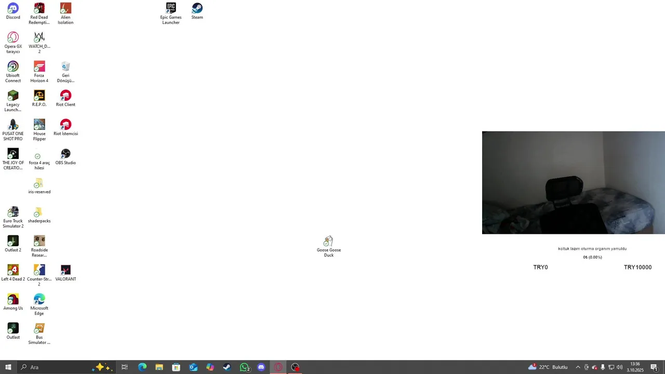Open the Geri Dönüşüm recycle bin

click(x=65, y=72)
